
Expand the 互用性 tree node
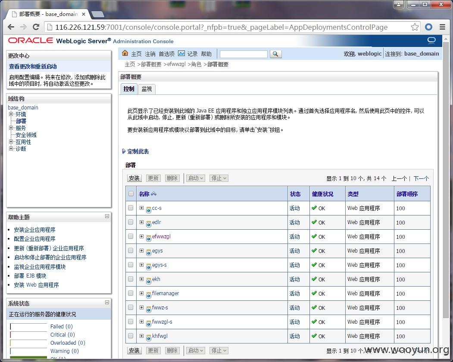(x=11, y=142)
